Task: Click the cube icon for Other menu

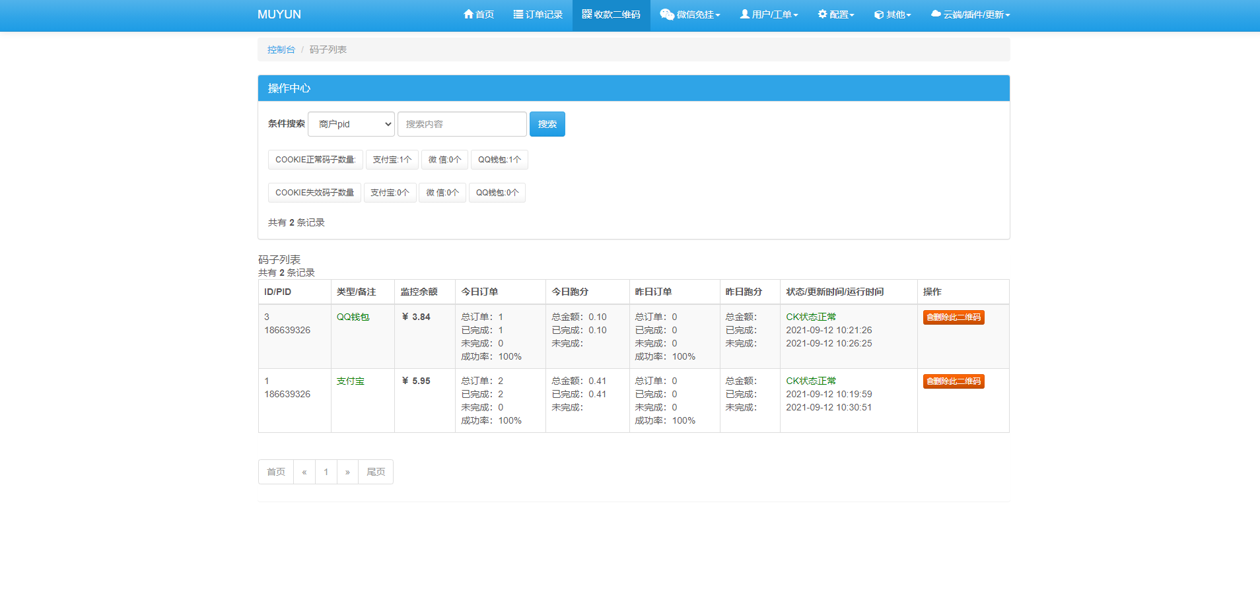Action: coord(878,15)
